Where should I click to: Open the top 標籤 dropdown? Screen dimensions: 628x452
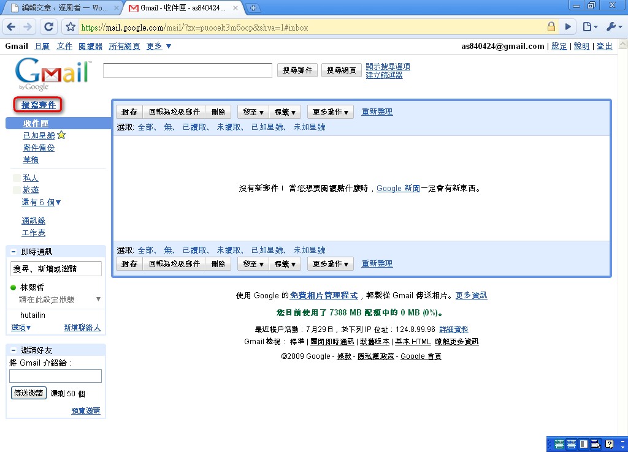point(285,112)
